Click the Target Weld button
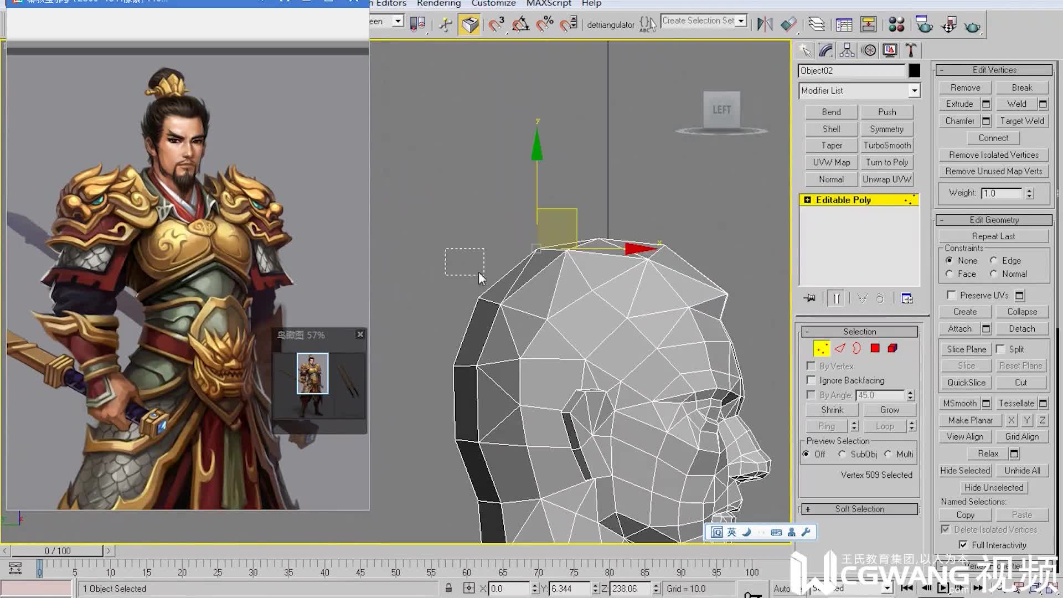Viewport: 1063px width, 598px height. pyautogui.click(x=1022, y=121)
